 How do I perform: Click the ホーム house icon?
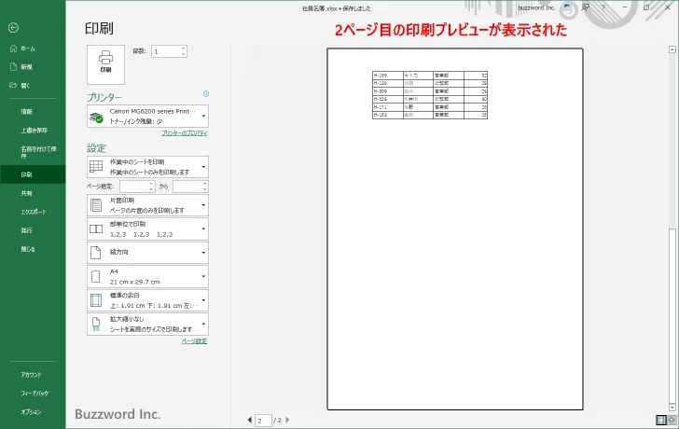point(13,48)
